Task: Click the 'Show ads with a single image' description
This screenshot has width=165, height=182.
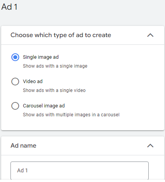Action: pos(55,66)
